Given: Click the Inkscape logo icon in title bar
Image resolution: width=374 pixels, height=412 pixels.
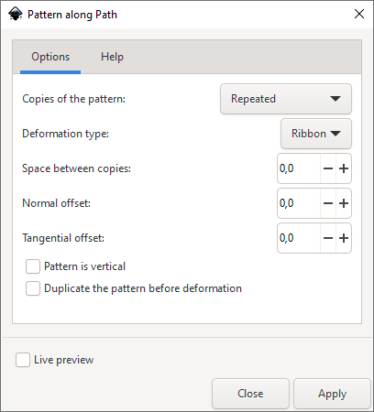Looking at the screenshot, I should click(x=16, y=14).
